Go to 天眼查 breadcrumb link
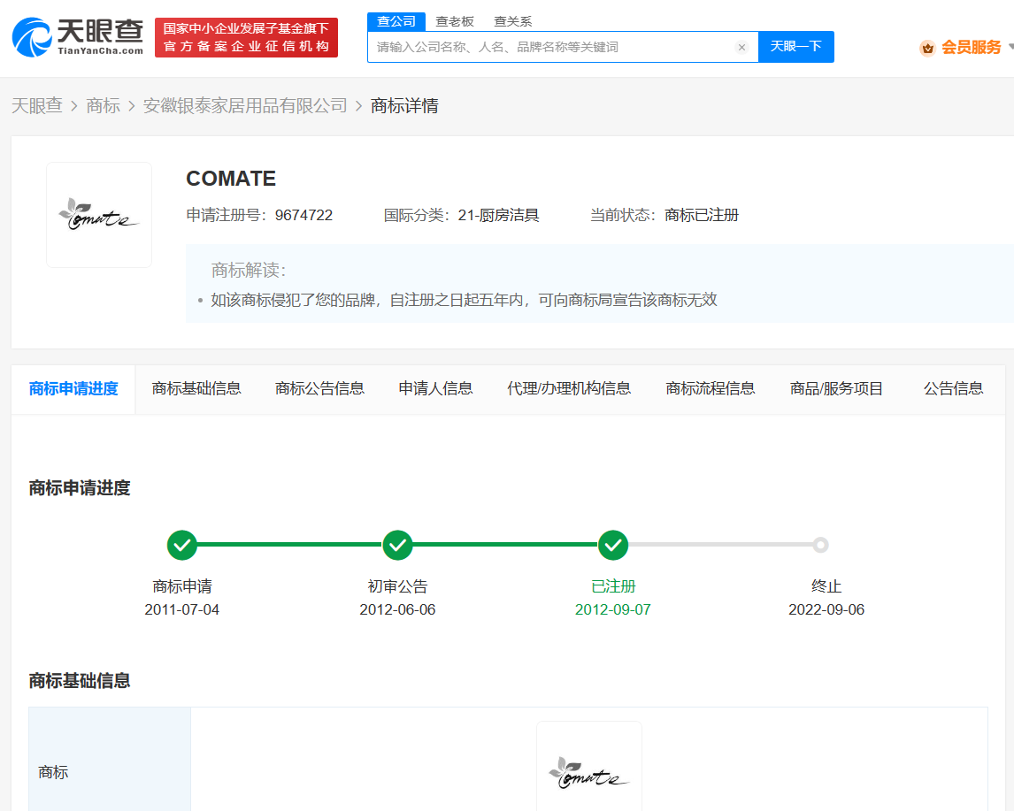The height and width of the screenshot is (811, 1014). click(37, 105)
